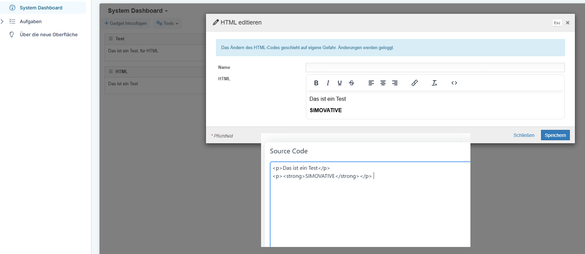Image resolution: width=585 pixels, height=254 pixels.
Task: Align text left in editor toolbar
Action: [x=371, y=83]
